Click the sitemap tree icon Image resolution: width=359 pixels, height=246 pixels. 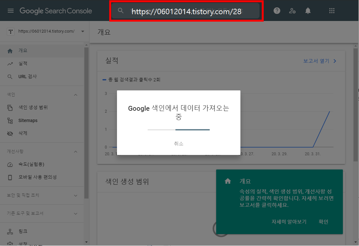pyautogui.click(x=10, y=121)
